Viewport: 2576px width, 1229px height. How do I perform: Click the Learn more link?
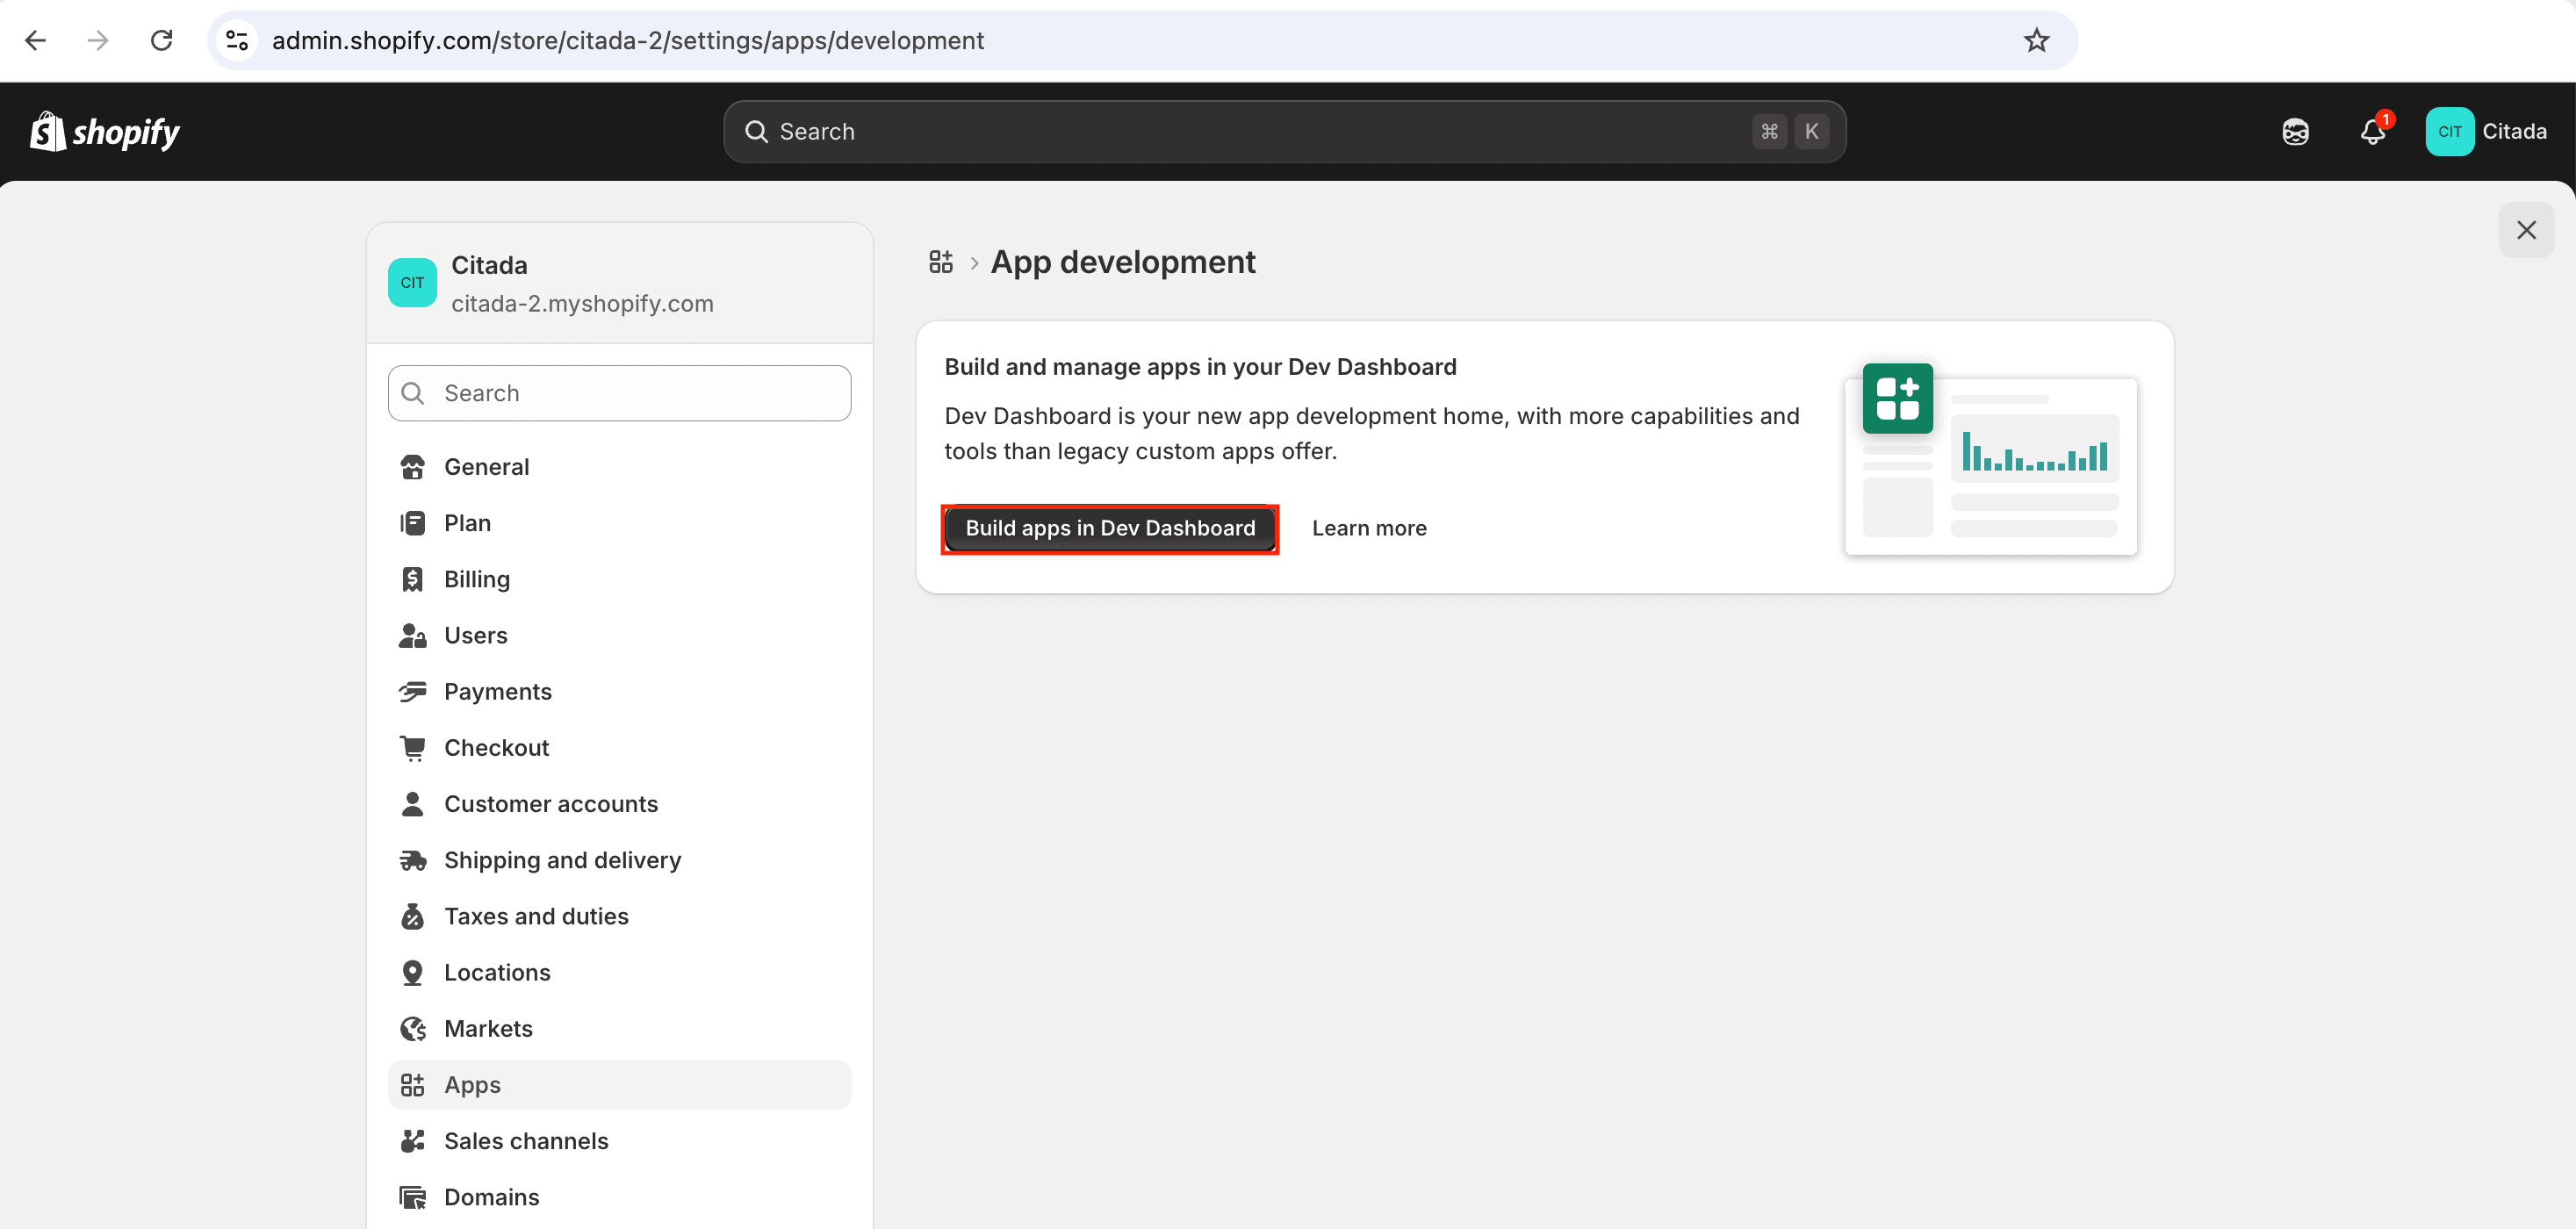(1369, 529)
